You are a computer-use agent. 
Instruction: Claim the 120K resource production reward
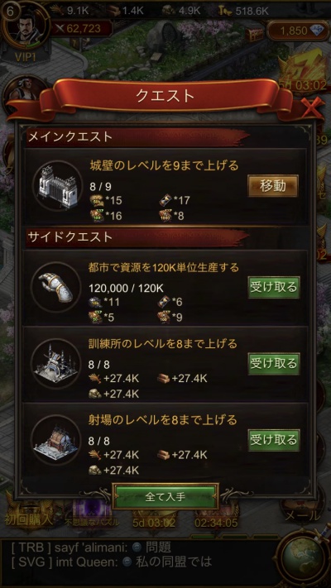pyautogui.click(x=274, y=287)
